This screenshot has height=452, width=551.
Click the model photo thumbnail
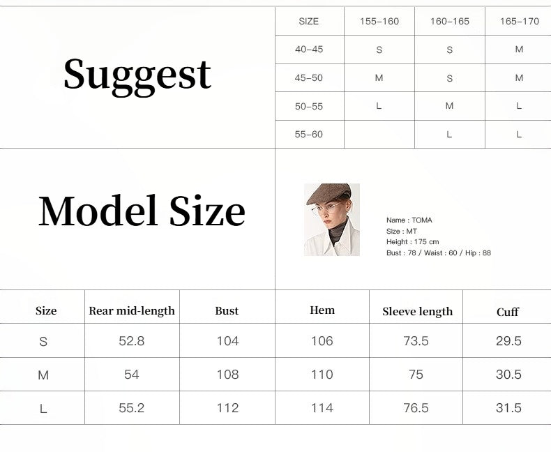pos(332,220)
